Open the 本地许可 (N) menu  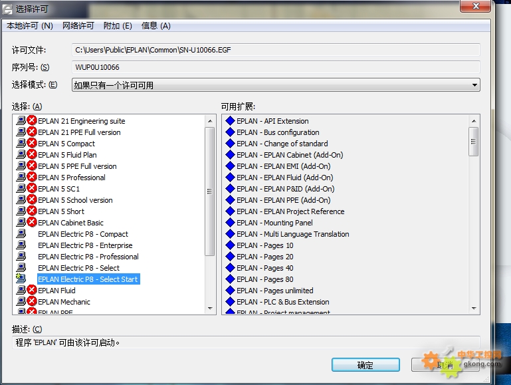(30, 26)
